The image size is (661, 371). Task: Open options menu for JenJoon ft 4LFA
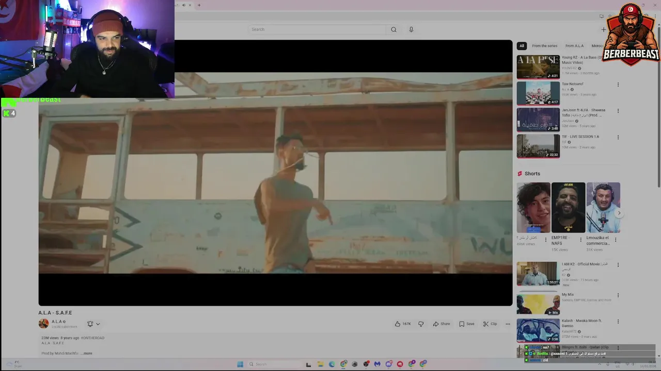[618, 111]
